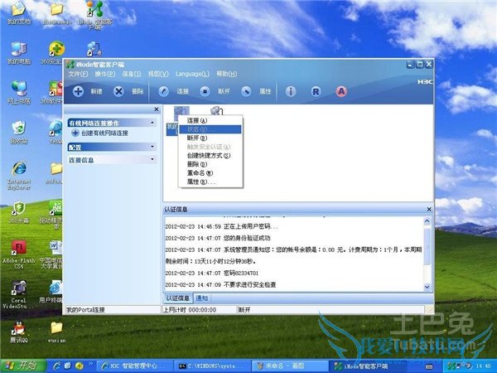Screen dimensions: 497x373
Task: Click the 开始 Start button
Action: (23, 366)
